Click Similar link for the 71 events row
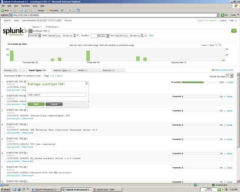The width and height of the screenshot is (240, 192). coord(231,82)
